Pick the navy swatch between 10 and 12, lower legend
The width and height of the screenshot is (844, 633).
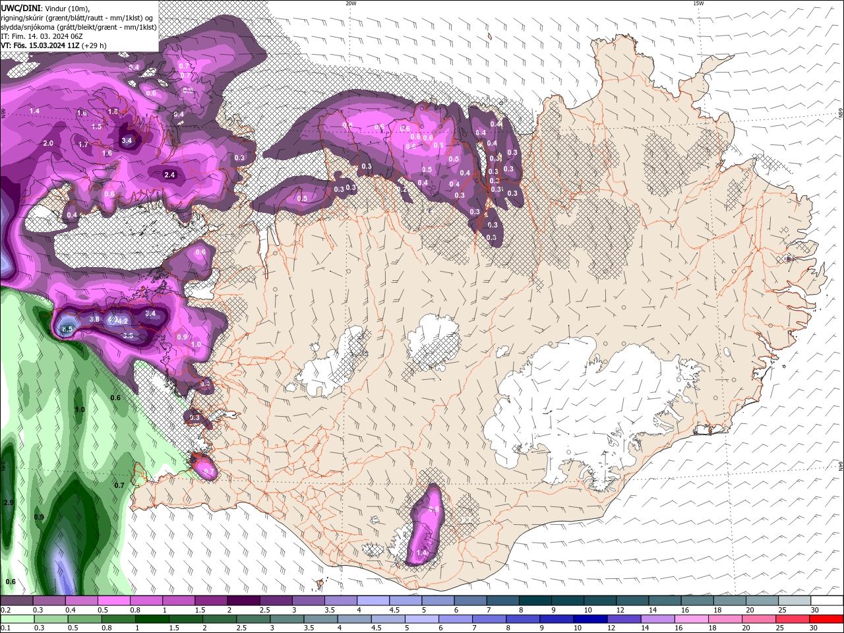click(x=589, y=619)
